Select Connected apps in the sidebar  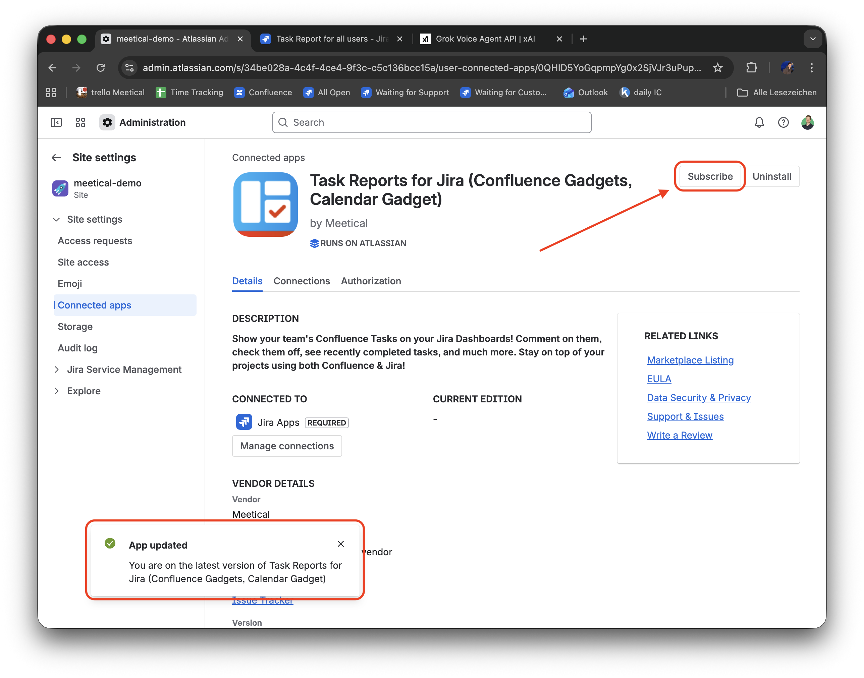125,305
